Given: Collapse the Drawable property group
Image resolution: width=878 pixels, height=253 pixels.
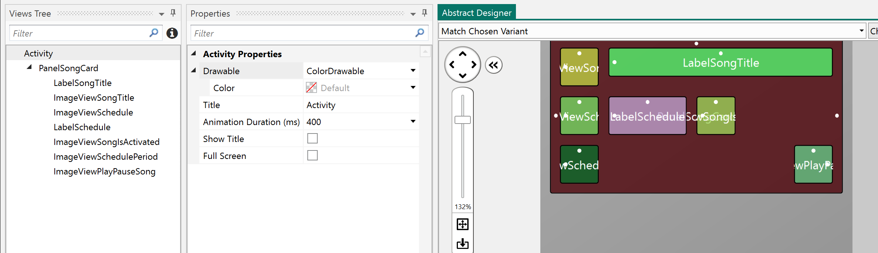Looking at the screenshot, I should (193, 70).
